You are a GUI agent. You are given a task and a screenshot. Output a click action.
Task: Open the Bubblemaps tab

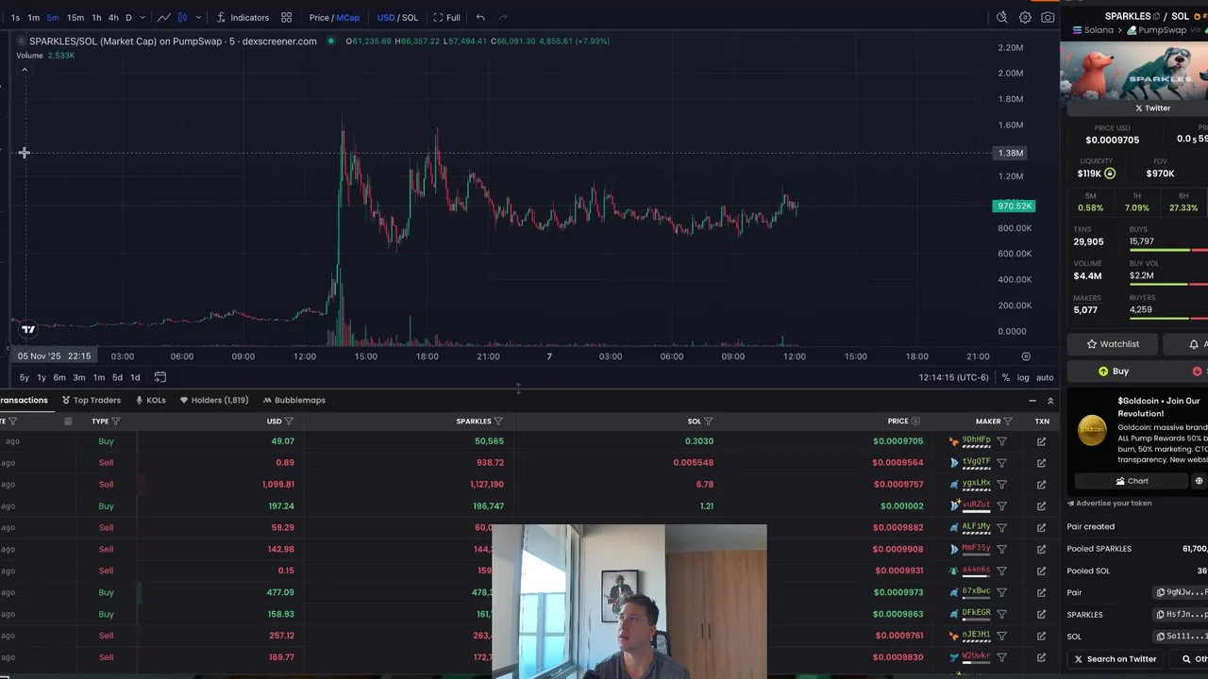coord(294,400)
